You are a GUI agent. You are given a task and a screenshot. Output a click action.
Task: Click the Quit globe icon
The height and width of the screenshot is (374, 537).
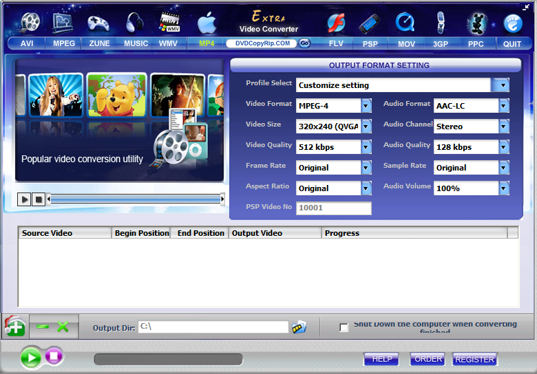[x=513, y=23]
